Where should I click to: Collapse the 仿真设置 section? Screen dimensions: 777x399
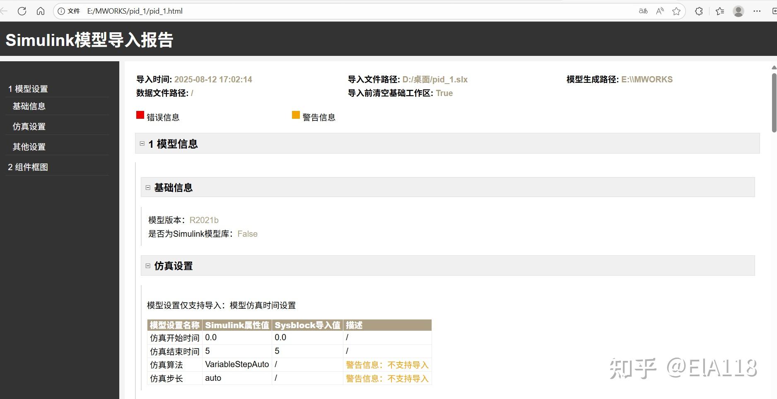(148, 266)
